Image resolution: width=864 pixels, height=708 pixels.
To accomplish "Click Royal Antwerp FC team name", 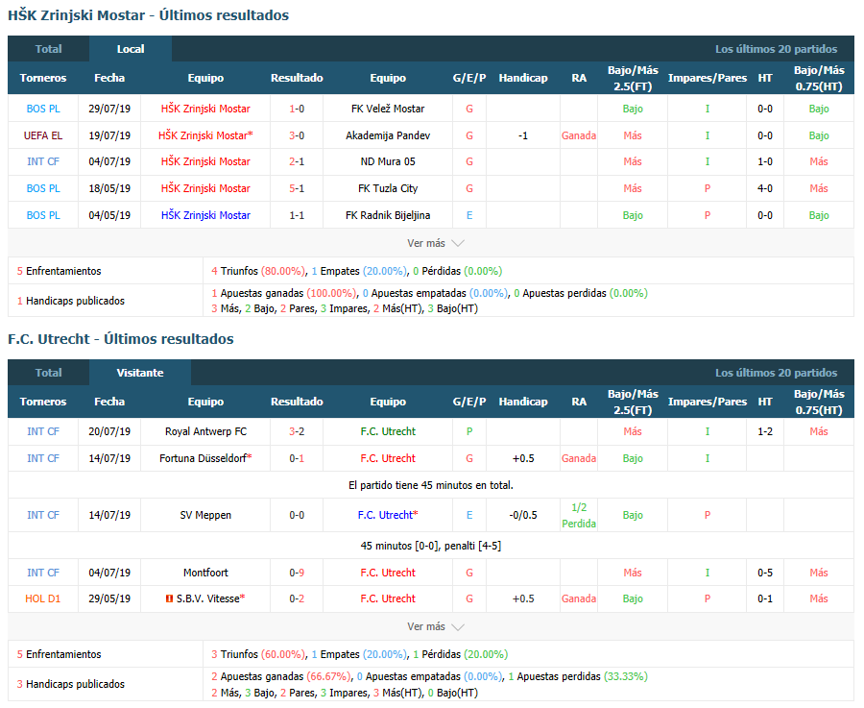I will (205, 431).
